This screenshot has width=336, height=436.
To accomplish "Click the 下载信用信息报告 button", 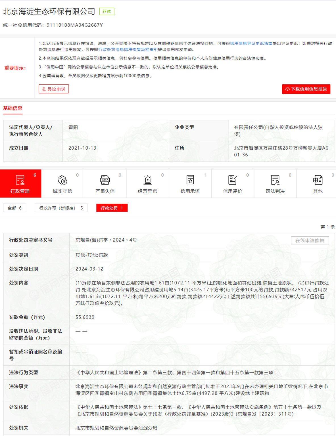I will point(306,89).
